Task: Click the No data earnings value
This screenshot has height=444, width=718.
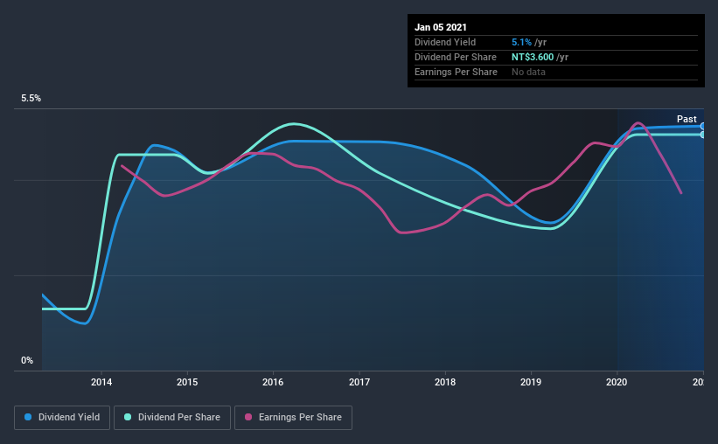Action: pyautogui.click(x=528, y=72)
